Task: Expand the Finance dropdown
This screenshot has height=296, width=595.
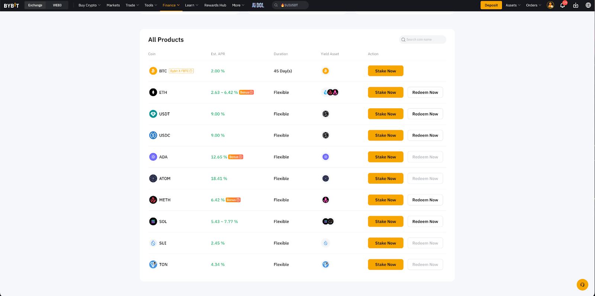Action: 171,5
